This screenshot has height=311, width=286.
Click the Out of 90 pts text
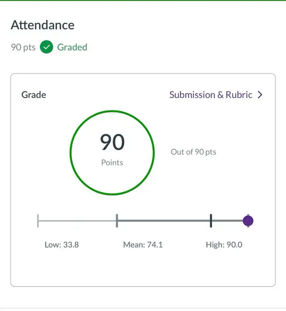point(193,152)
